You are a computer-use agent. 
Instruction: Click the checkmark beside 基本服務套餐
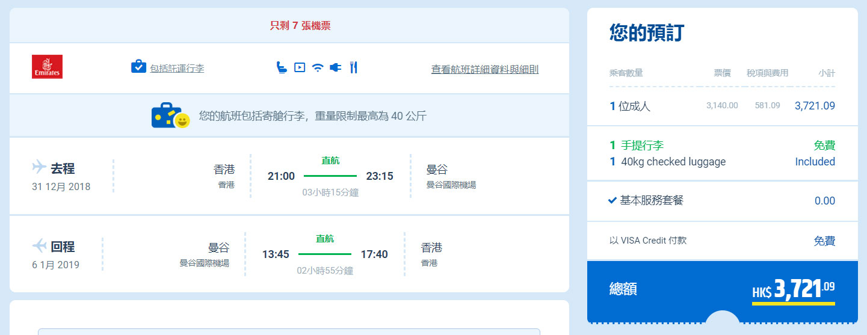612,200
